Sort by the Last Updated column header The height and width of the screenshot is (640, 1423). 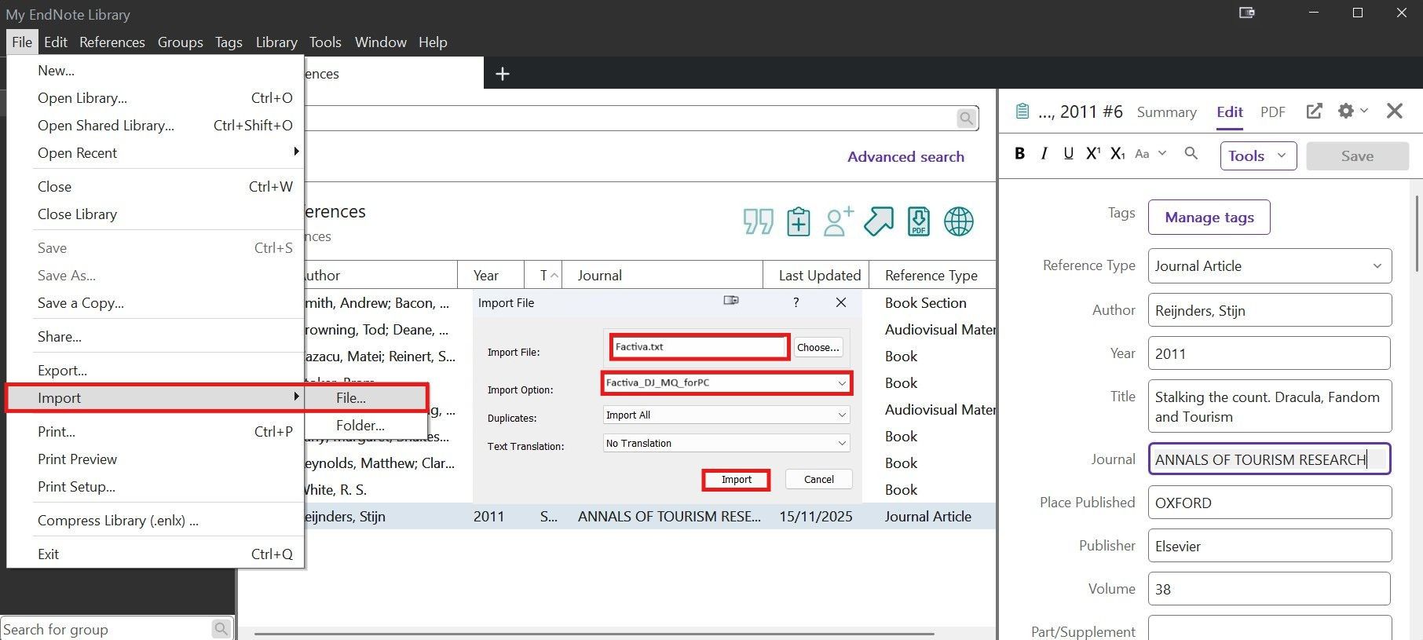817,276
